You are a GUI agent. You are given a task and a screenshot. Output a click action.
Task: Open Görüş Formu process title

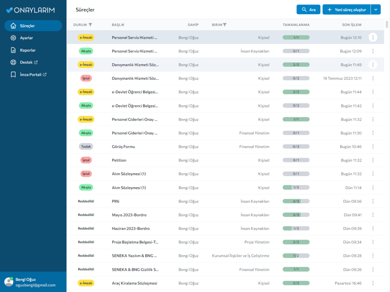[x=123, y=147]
